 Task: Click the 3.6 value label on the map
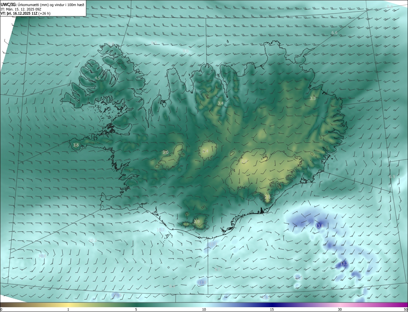[76, 145]
